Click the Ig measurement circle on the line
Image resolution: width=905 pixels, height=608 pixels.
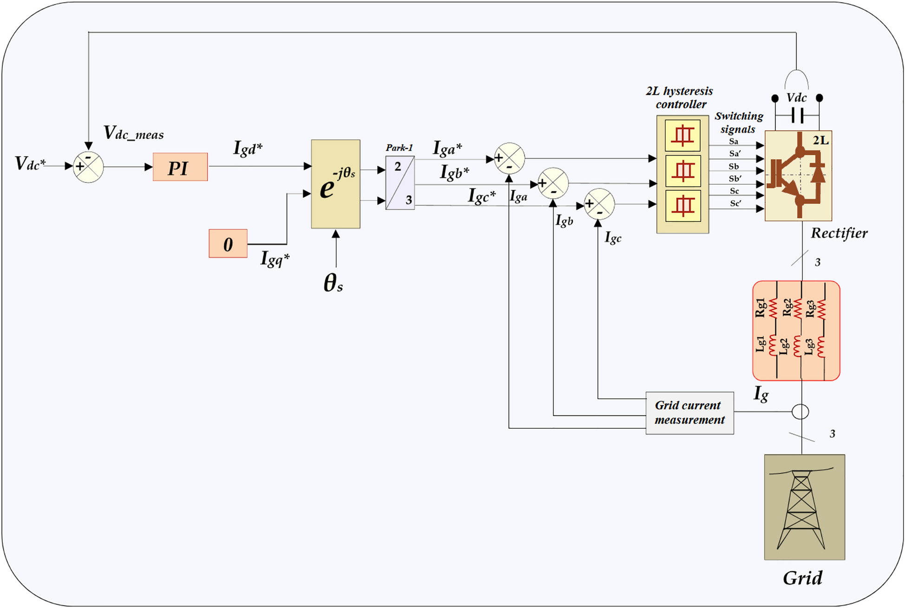[x=800, y=411]
